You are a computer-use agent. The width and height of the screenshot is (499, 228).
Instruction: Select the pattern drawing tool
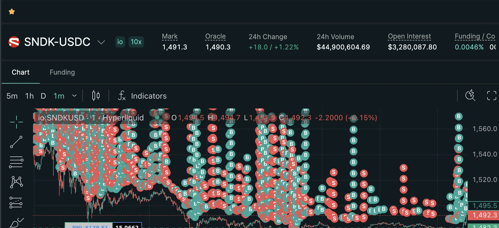click(17, 182)
